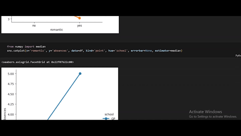
Task: Select the median point plot output image
Action: click(x=60, y=94)
